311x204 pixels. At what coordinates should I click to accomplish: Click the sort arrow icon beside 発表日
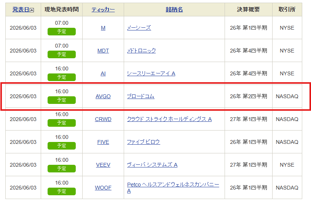32,10
